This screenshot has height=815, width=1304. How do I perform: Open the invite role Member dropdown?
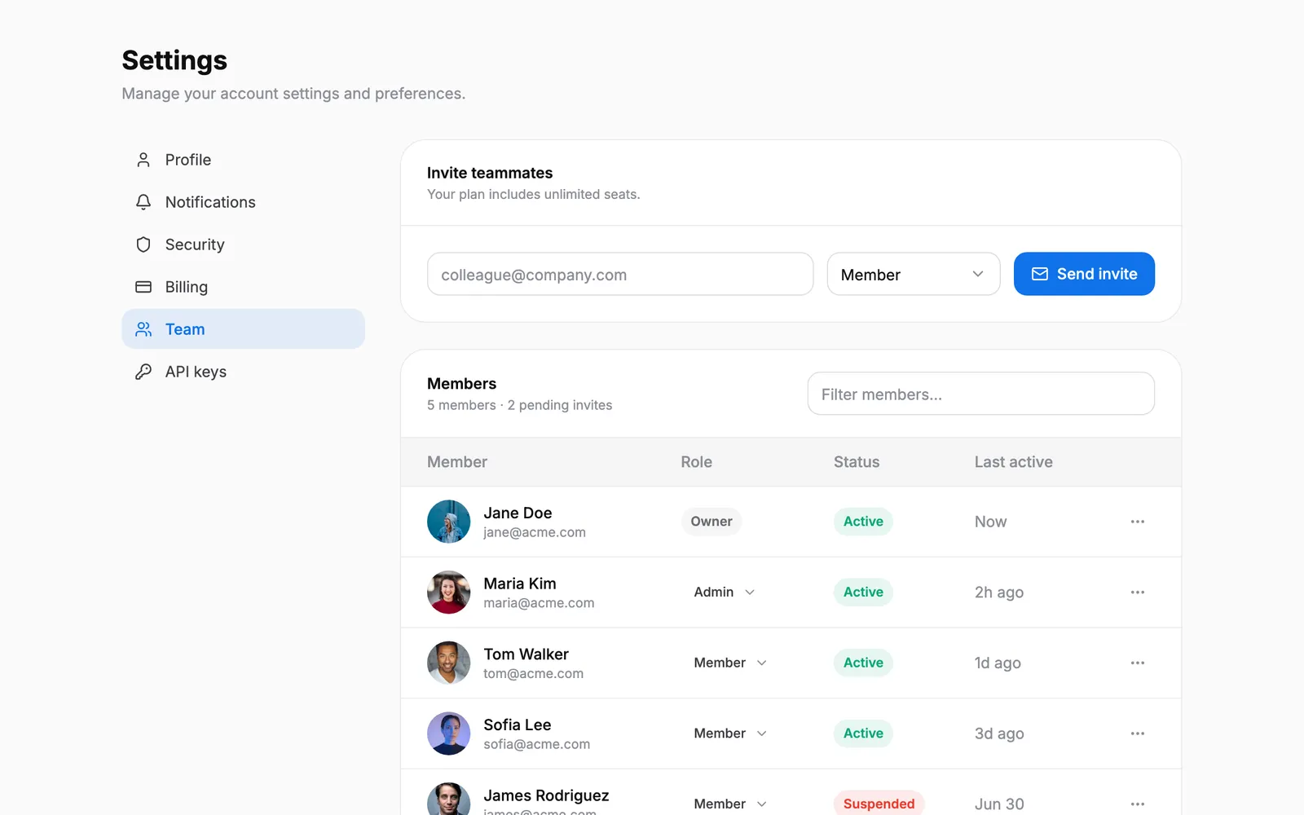click(x=914, y=274)
